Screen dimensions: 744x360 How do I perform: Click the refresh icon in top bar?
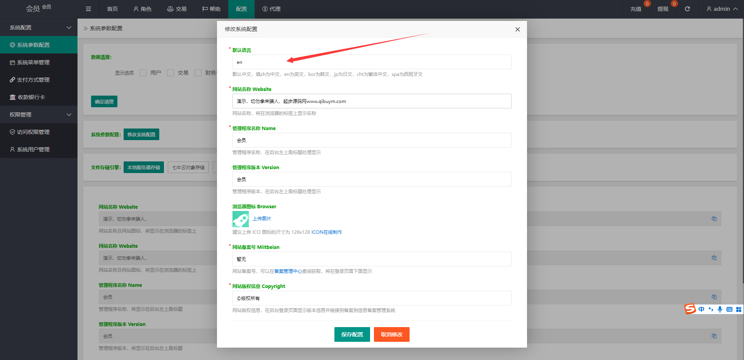[x=687, y=9]
